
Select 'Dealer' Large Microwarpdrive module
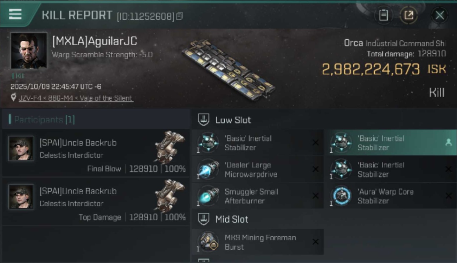coord(258,170)
